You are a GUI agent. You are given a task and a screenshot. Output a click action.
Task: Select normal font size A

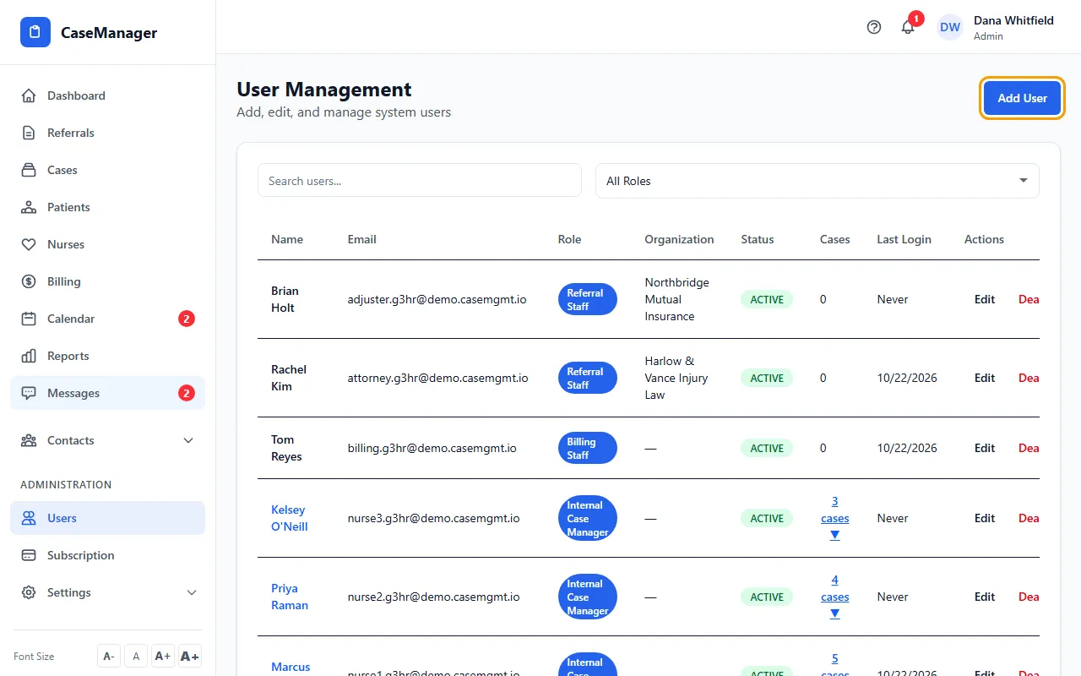(x=136, y=657)
